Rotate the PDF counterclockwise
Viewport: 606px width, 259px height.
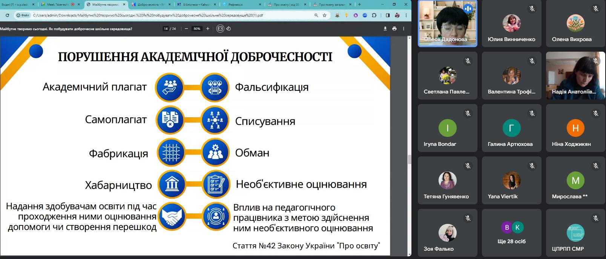229,29
